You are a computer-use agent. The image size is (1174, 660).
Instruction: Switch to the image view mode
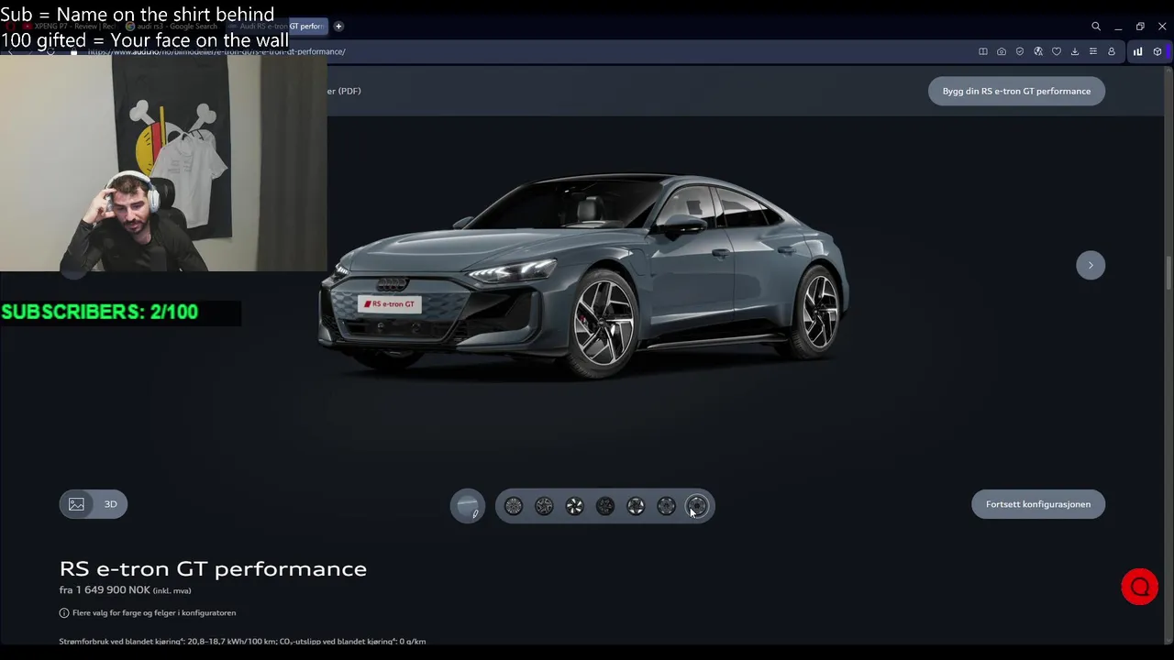tap(77, 504)
